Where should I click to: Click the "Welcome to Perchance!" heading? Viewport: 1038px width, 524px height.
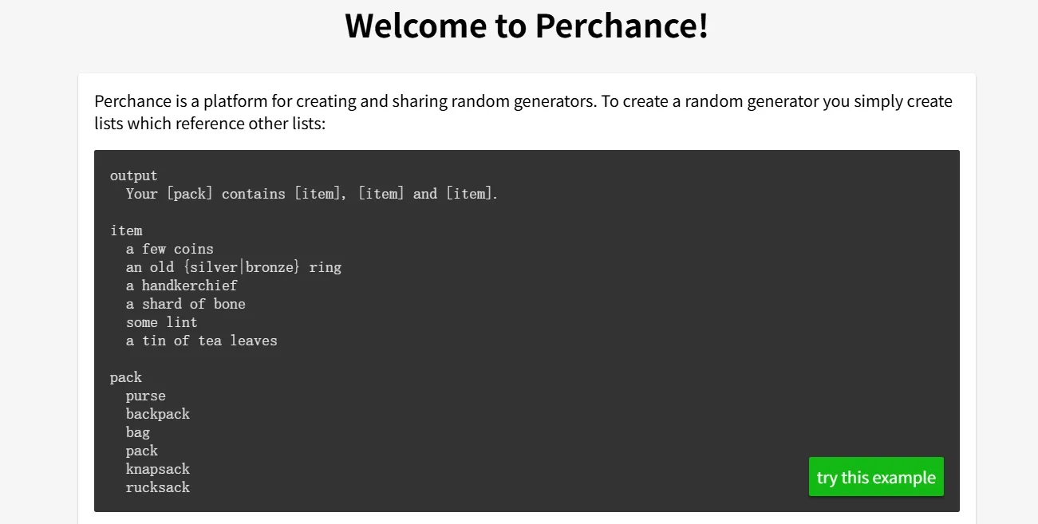[x=527, y=26]
